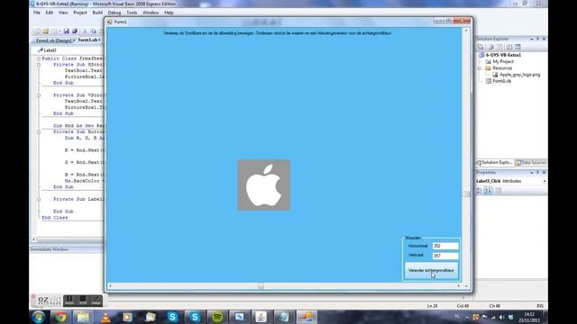The height and width of the screenshot is (324, 577).
Task: Open the Window menu
Action: (x=151, y=13)
